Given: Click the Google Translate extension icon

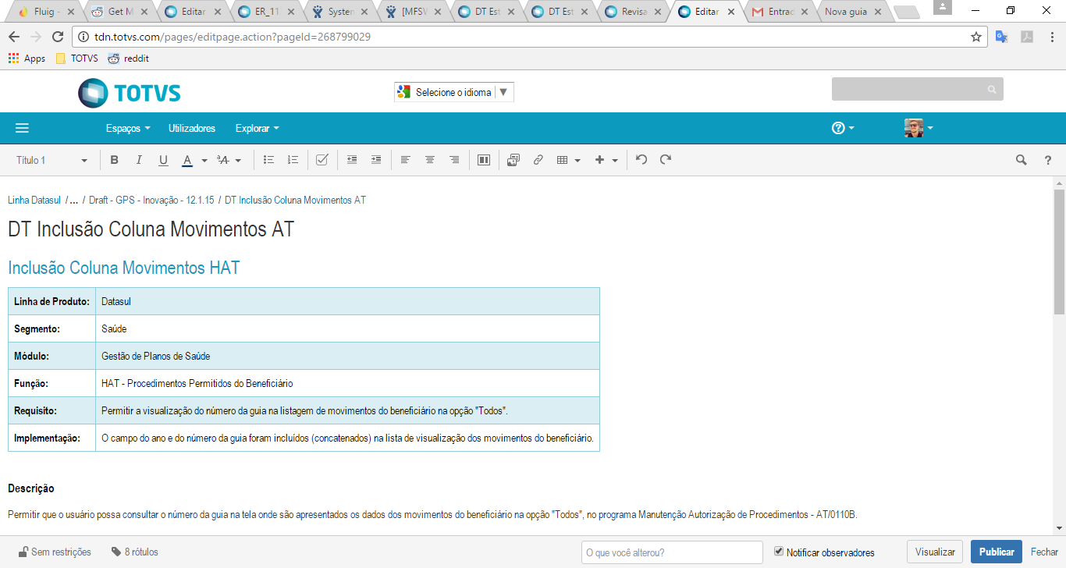Looking at the screenshot, I should 1002,37.
